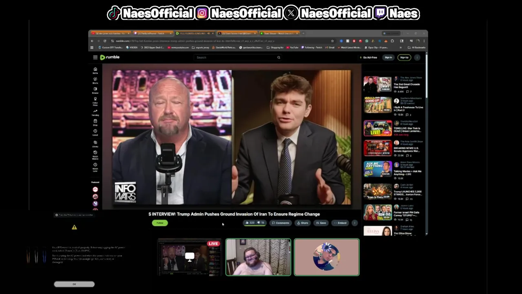Switch to TheBurntPeanut Twitch tab
522x294 pixels.
coord(153,33)
